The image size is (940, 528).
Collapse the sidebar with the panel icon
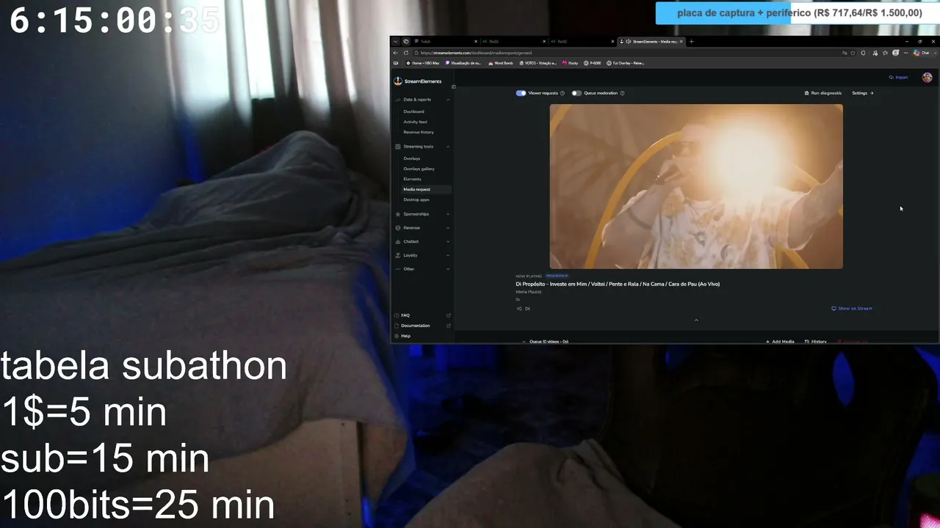453,87
